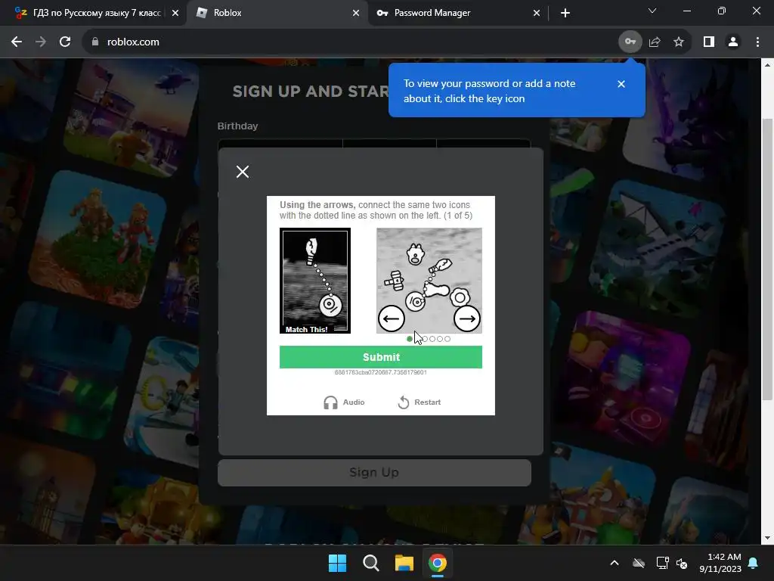Go back to the previous page
This screenshot has height=581, width=774.
17,42
